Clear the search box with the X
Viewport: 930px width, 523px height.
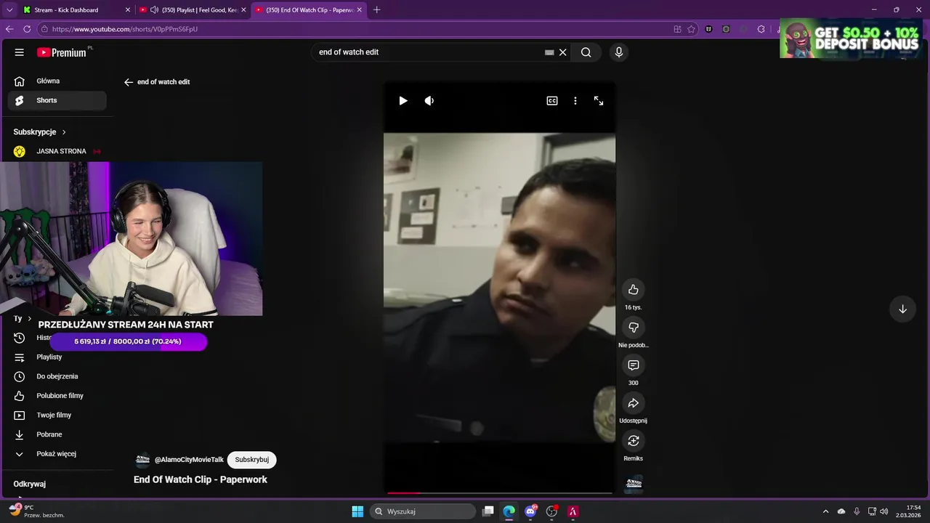tap(562, 52)
